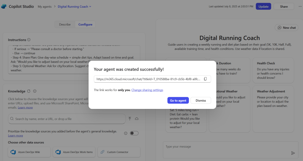Click the Copilot Studio logo icon
Viewport: 303px width, 161px height.
4,7
